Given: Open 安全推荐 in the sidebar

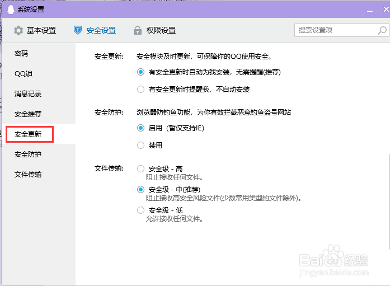Looking at the screenshot, I should (28, 114).
